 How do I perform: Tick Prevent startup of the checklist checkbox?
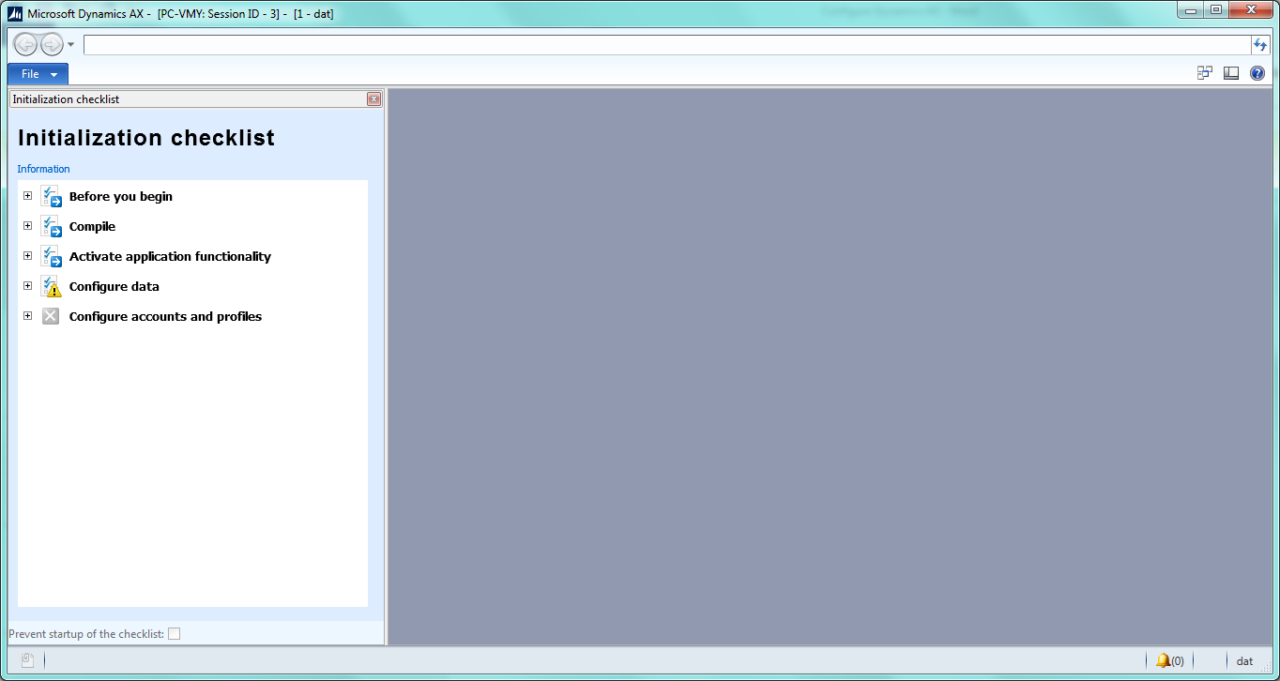pos(175,634)
